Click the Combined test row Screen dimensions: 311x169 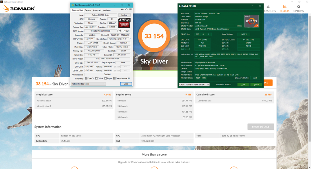tap(234, 101)
